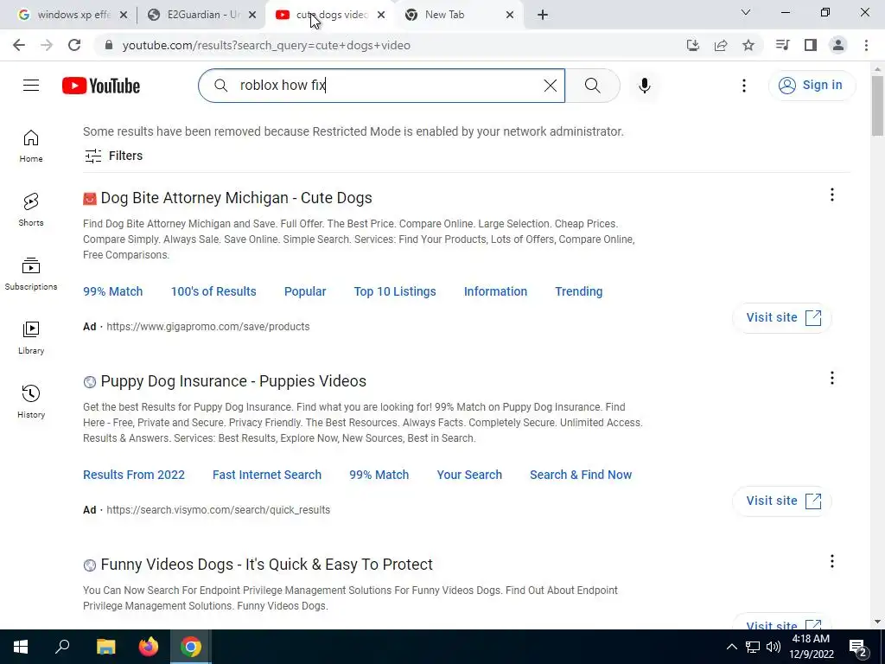Image resolution: width=885 pixels, height=664 pixels.
Task: Open Funny Videos Dogs ad title
Action: coord(267,565)
